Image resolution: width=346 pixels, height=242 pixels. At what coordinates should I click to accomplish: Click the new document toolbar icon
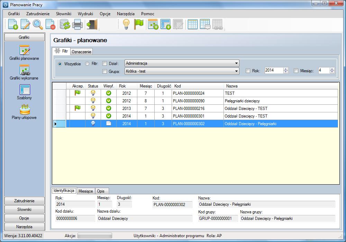[13, 24]
